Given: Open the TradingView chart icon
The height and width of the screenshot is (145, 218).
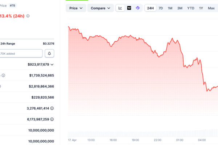Looking at the screenshot, I should 129,8.
